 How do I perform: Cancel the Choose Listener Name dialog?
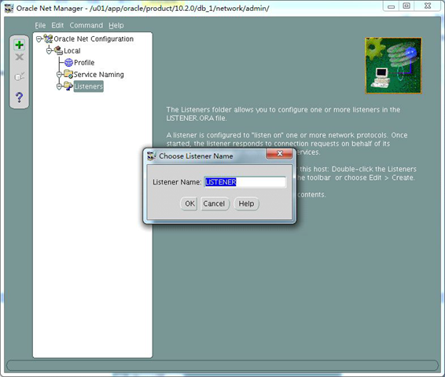[x=215, y=203]
